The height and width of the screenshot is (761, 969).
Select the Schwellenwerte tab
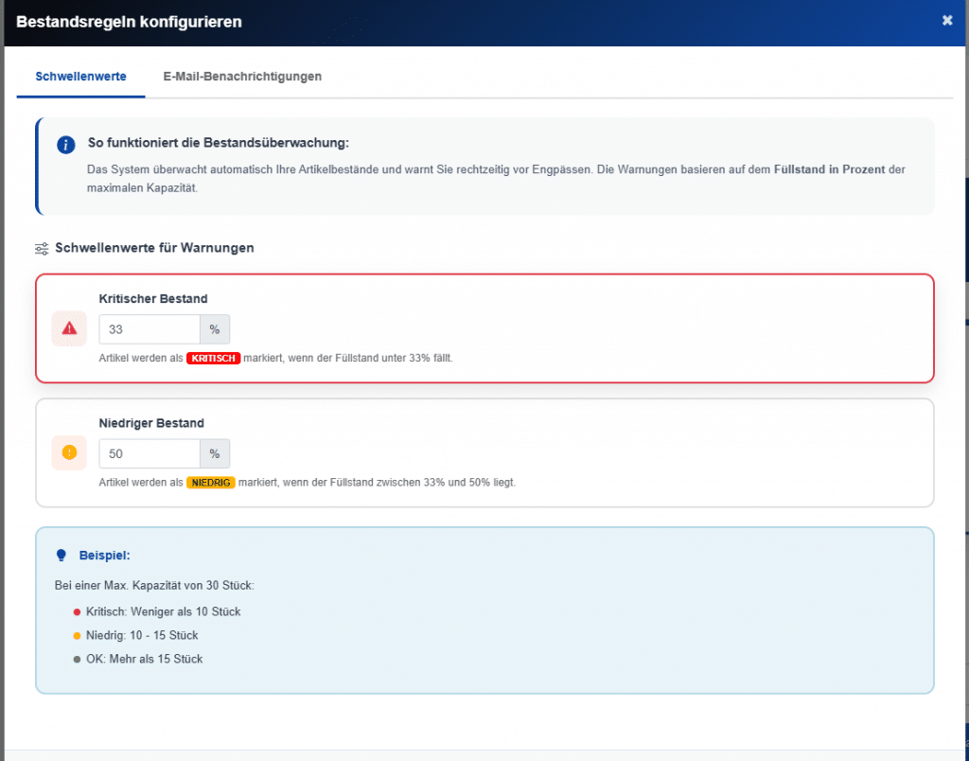[x=79, y=76]
